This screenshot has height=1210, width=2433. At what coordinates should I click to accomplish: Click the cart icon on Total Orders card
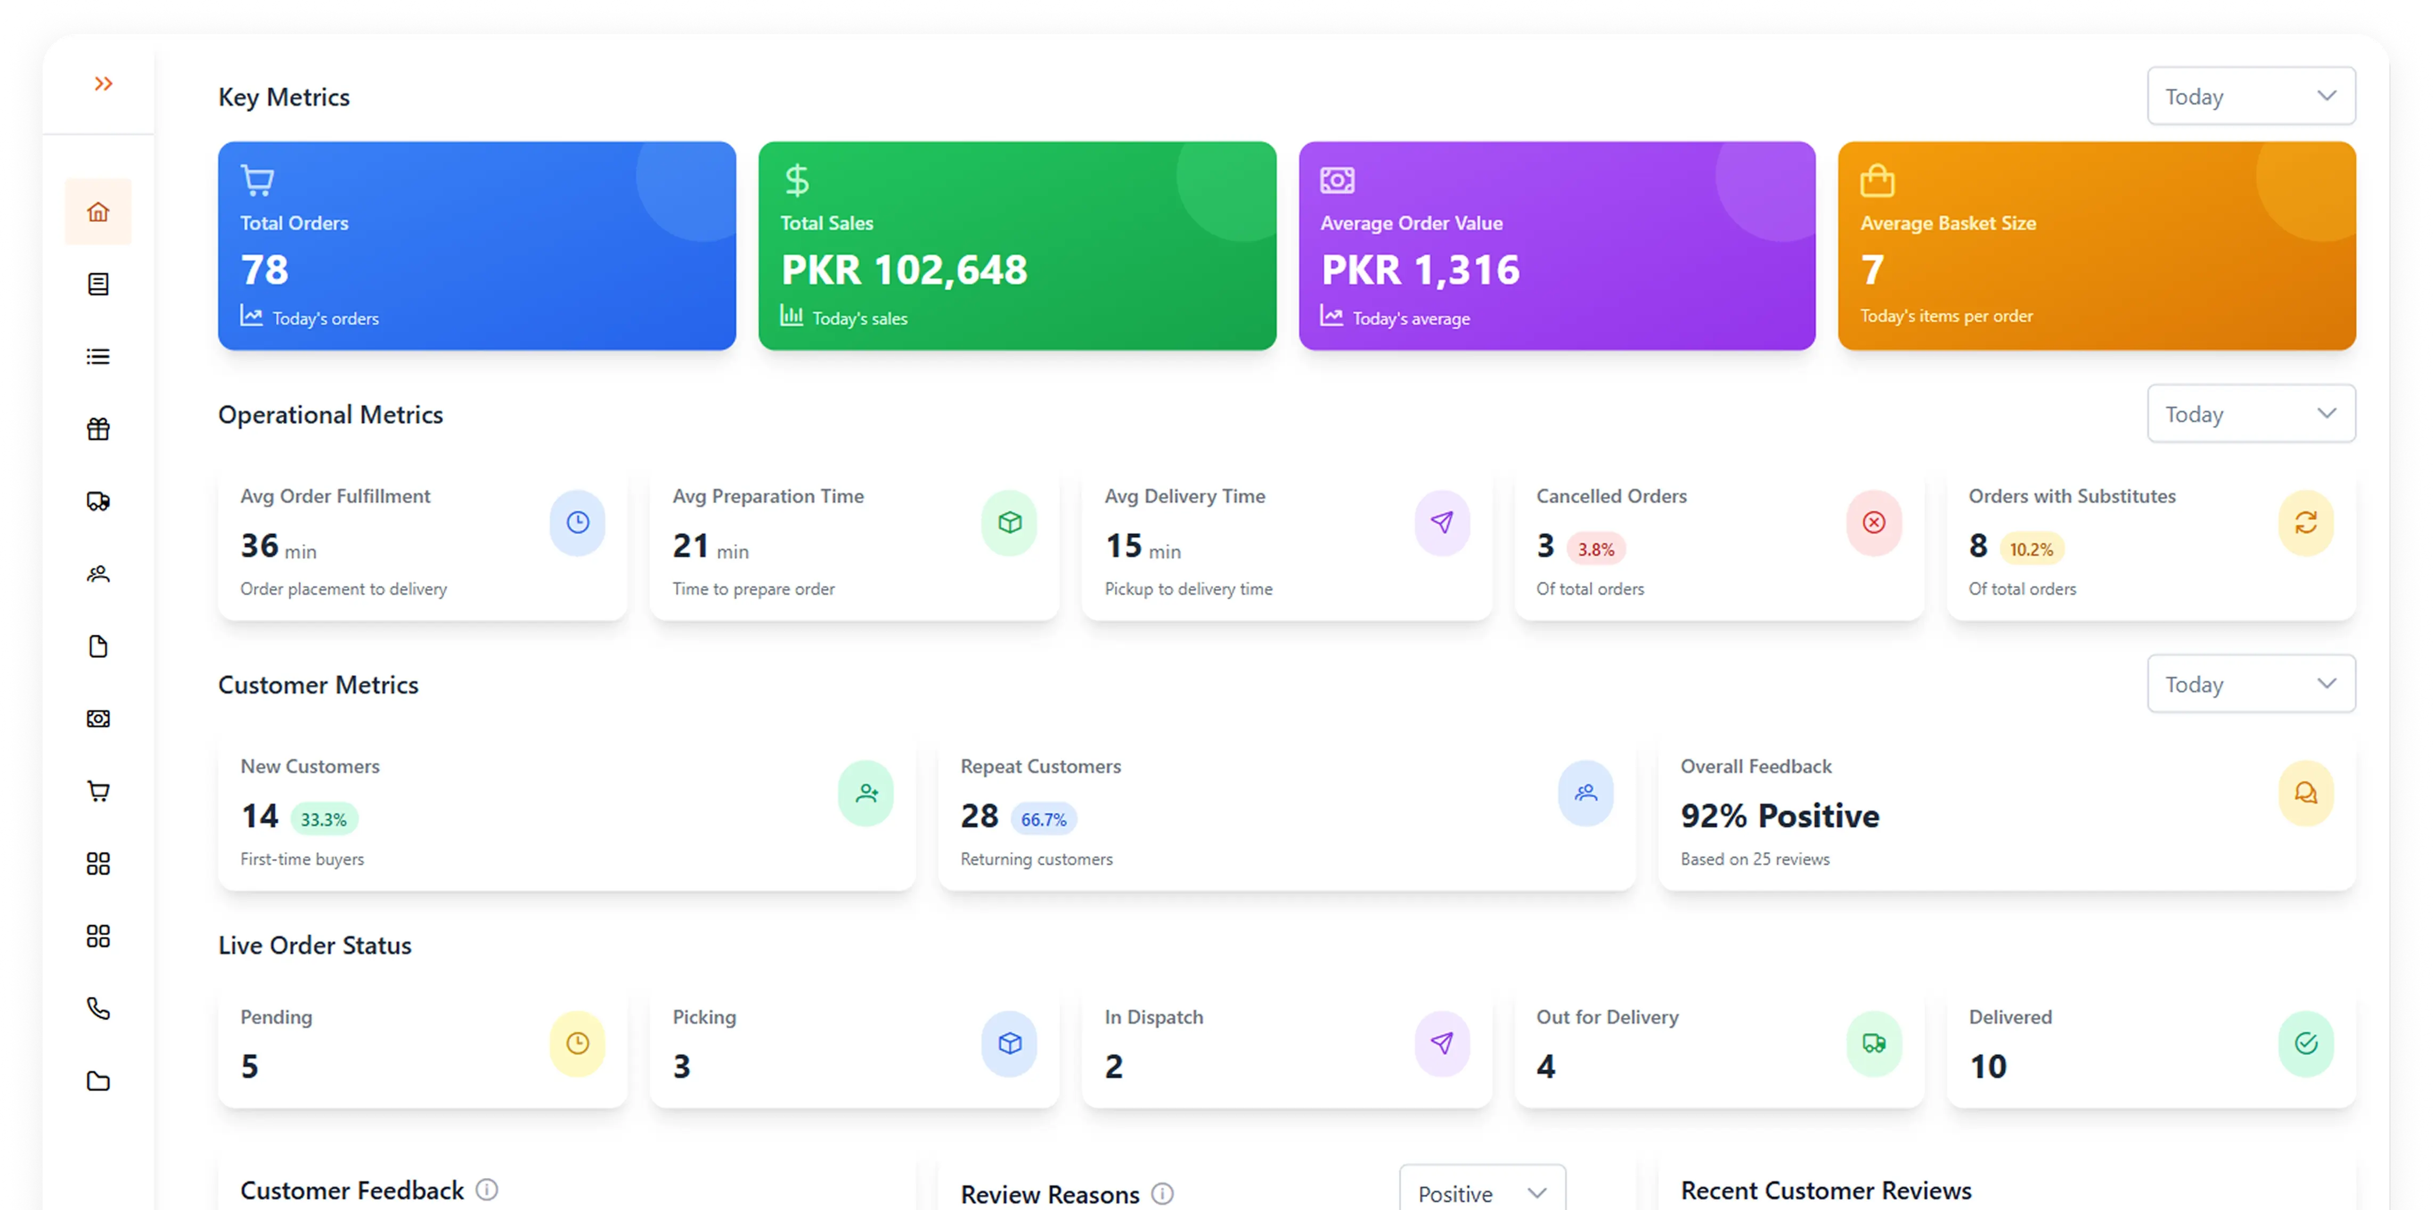(257, 179)
